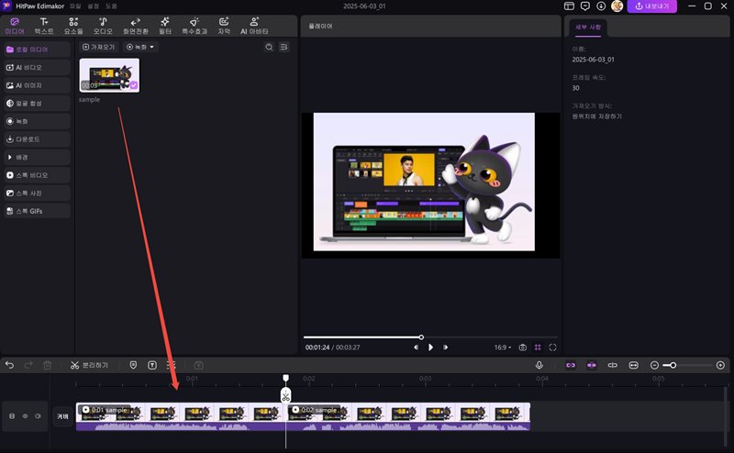Select 스톡 비디오 in the sidebar
Image resolution: width=734 pixels, height=453 pixels.
(37, 175)
